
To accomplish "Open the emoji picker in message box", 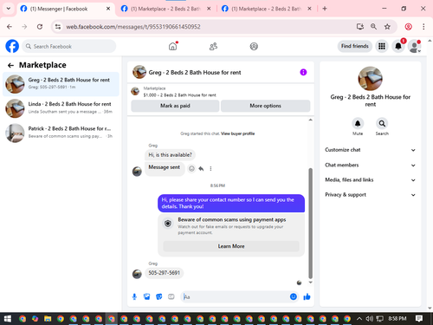I will click(294, 296).
